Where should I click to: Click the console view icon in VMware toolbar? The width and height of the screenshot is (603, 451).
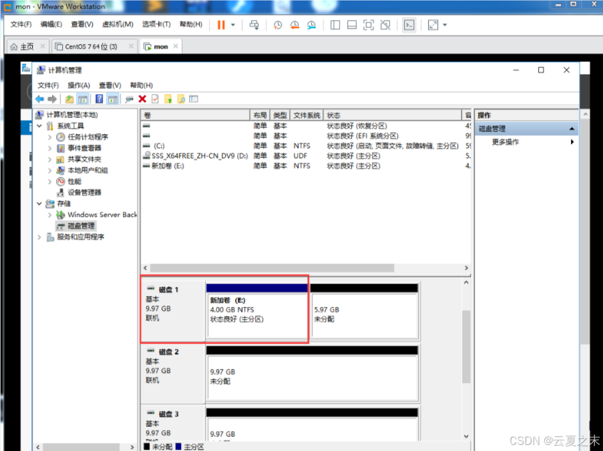409,25
